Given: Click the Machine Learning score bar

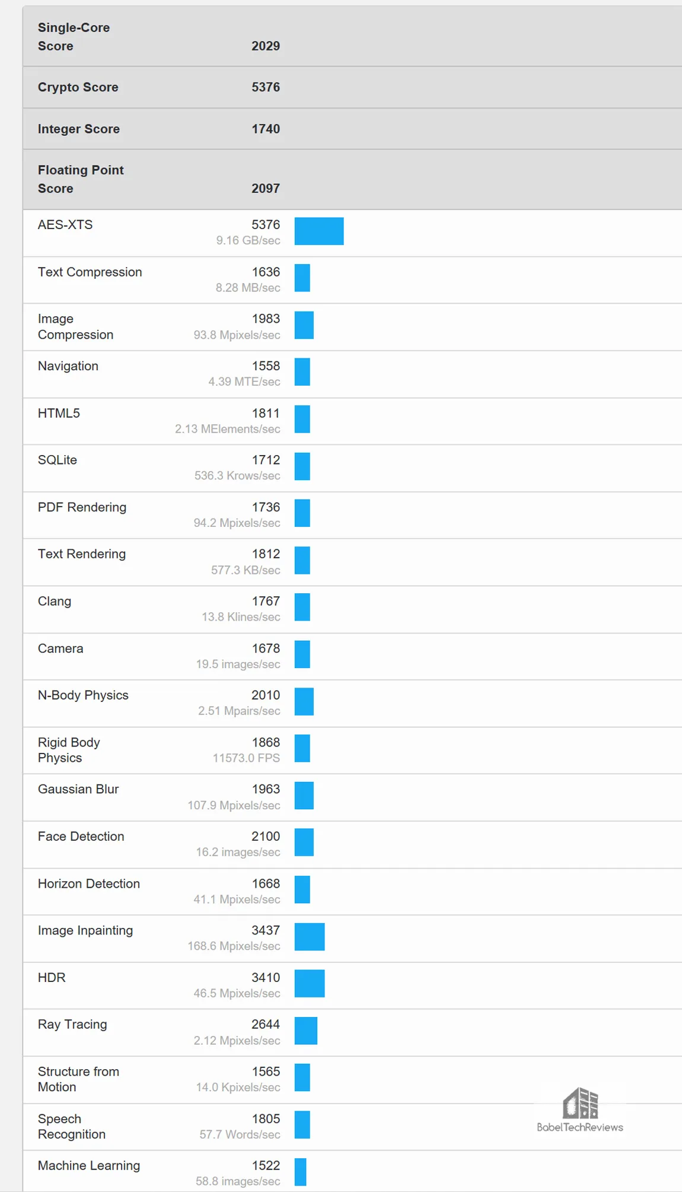Looking at the screenshot, I should coord(301,1172).
